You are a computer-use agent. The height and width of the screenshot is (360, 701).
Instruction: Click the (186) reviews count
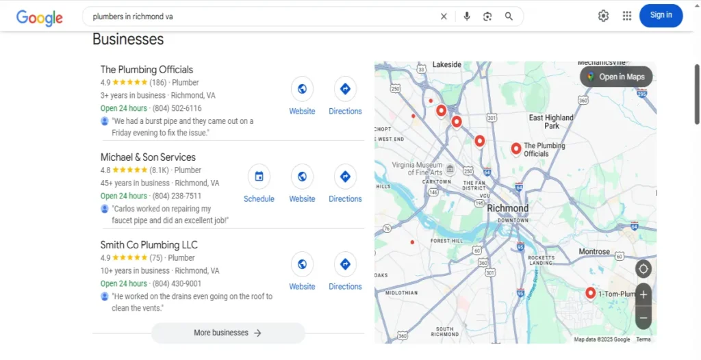coord(158,82)
